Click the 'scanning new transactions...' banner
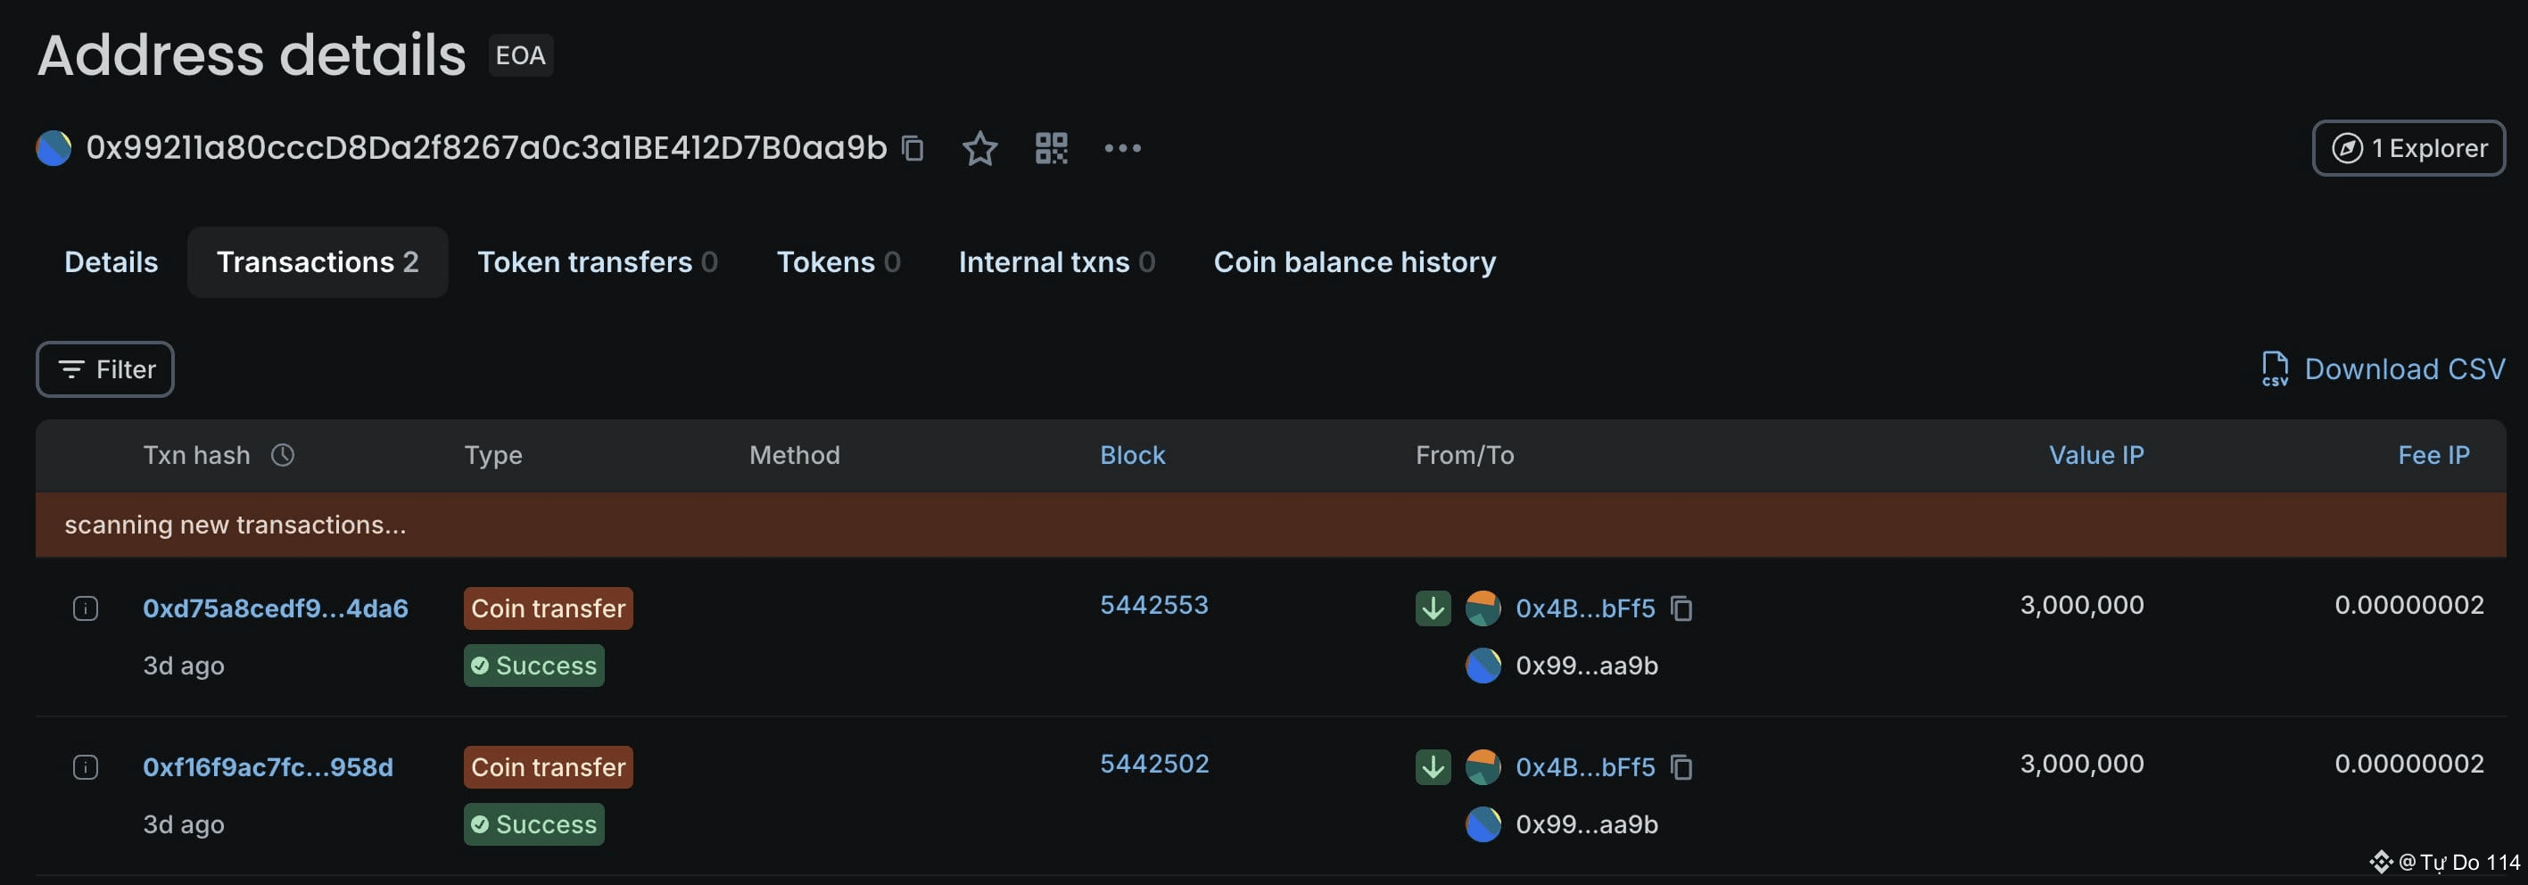Screen dimensions: 2528x885 pyautogui.click(x=1271, y=525)
